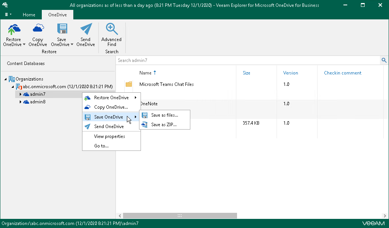Viewport: 389px width, 228px height.
Task: Click the Copy OneDrive context menu icon
Action: click(87, 107)
